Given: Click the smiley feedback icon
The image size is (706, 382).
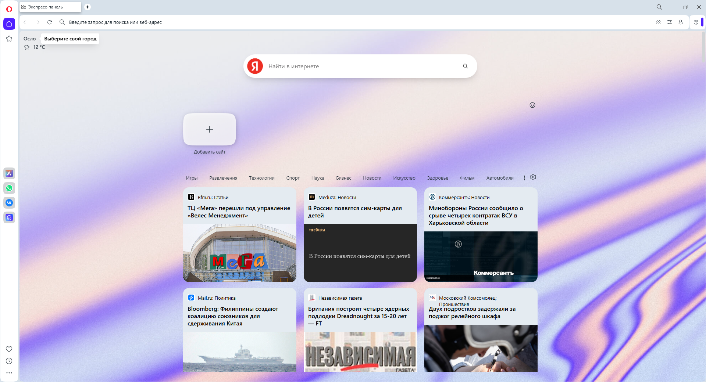Looking at the screenshot, I should 532,105.
